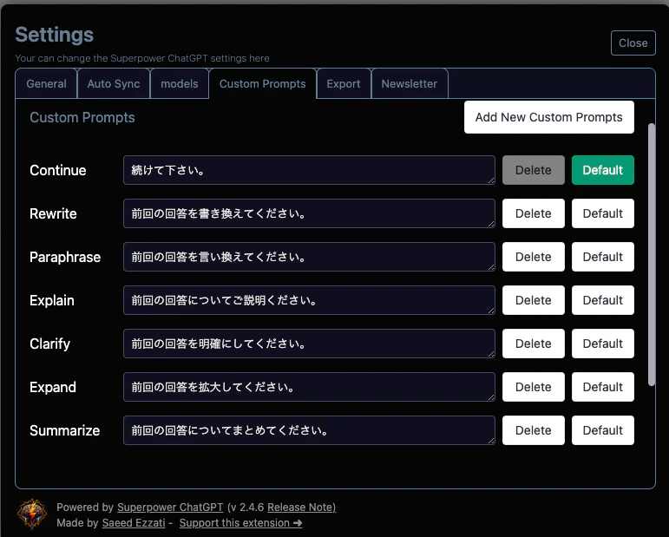Screen dimensions: 669x537
Task: Click the green Default button for Continue
Action: [603, 170]
